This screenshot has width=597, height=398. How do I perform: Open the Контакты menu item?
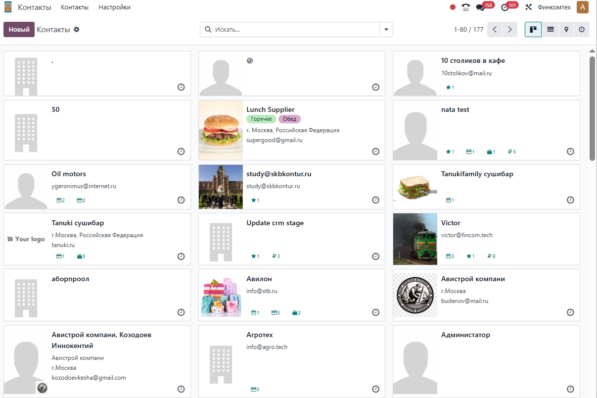(75, 7)
